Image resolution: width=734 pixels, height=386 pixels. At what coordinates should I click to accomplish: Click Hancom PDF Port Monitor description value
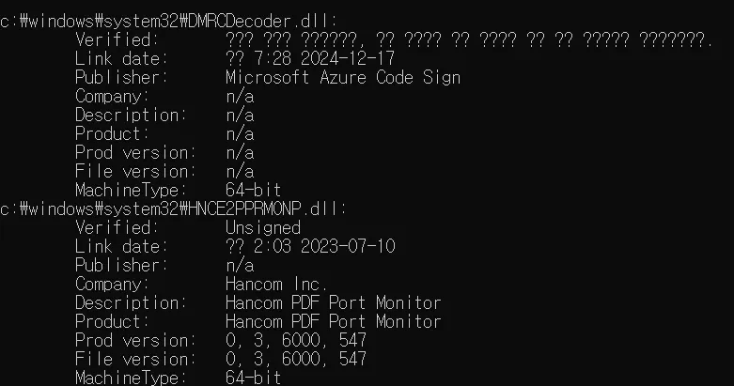tap(334, 302)
